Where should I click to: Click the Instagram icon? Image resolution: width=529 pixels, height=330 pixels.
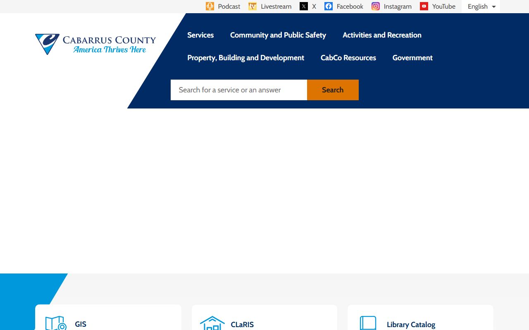pos(376,6)
